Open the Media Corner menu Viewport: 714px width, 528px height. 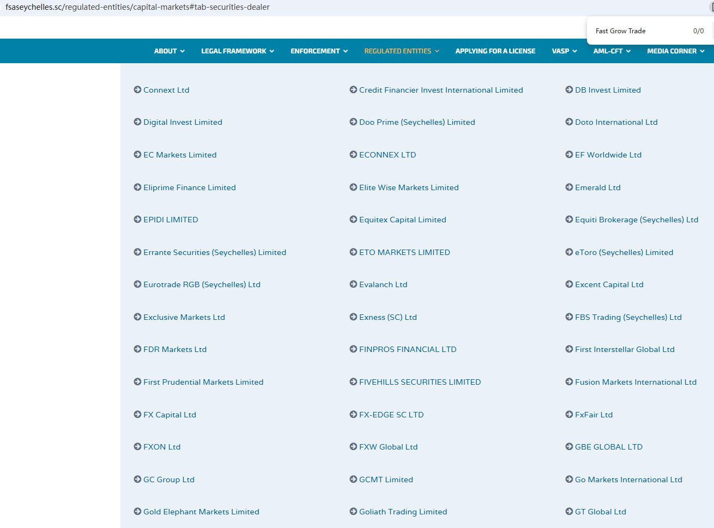[675, 51]
